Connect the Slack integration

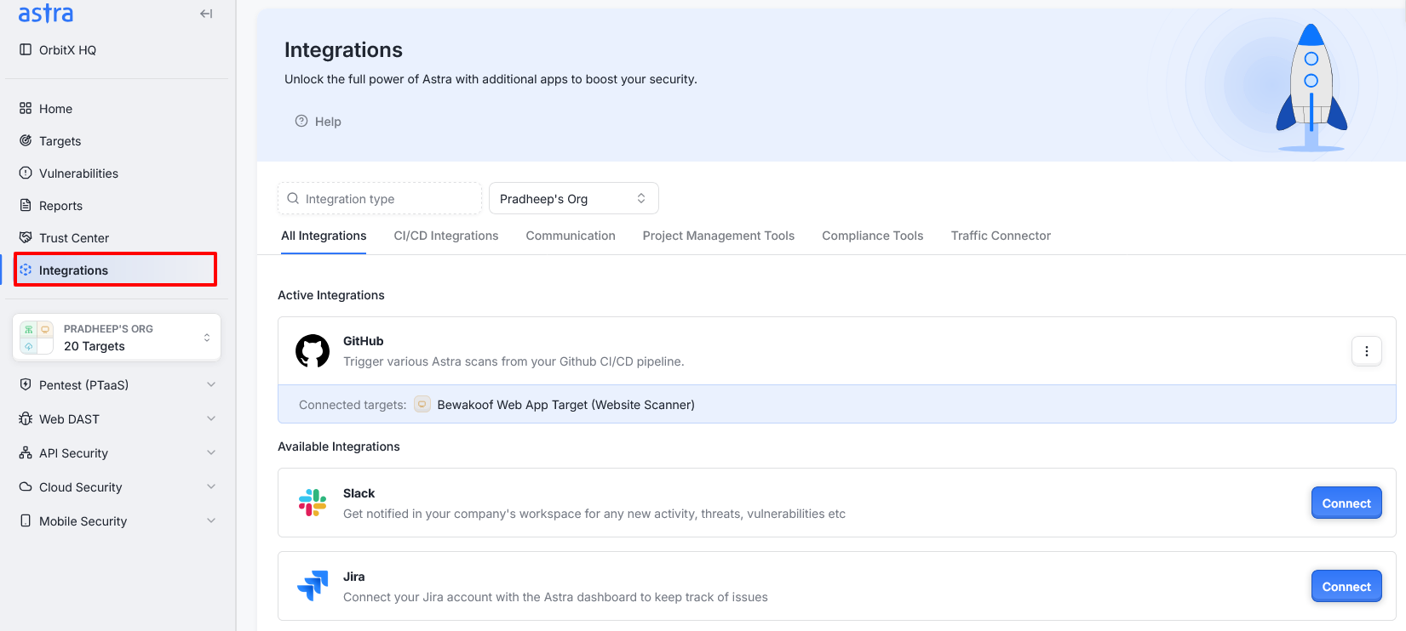click(1346, 503)
